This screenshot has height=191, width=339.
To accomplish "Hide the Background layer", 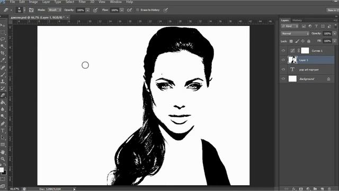I will (x=283, y=79).
